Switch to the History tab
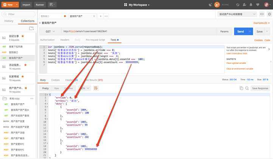 [9, 21]
